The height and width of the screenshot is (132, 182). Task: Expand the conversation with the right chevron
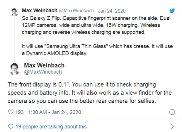tap(172, 127)
